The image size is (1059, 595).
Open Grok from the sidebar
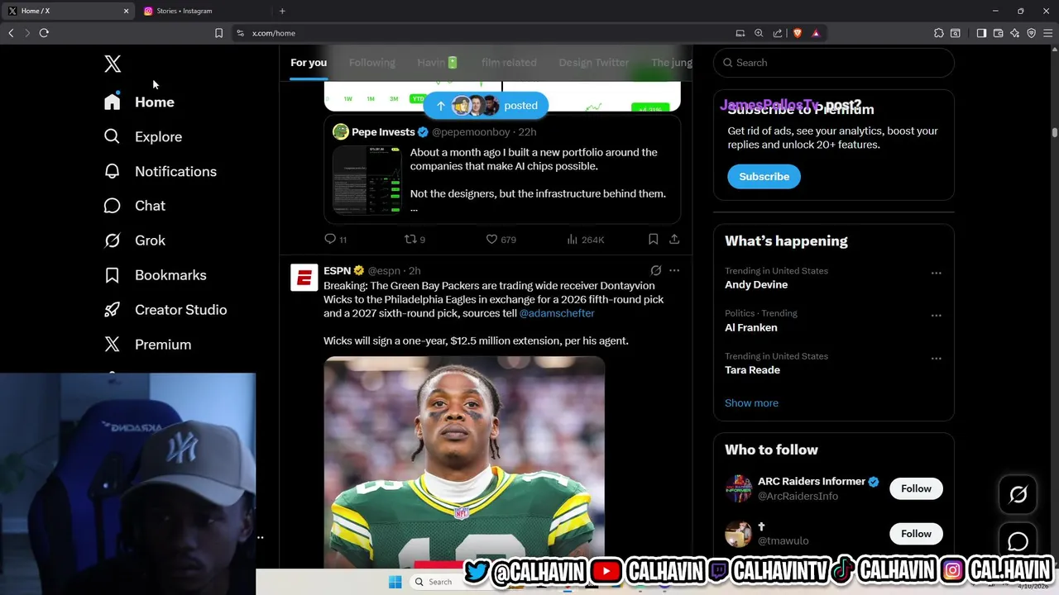point(134,240)
